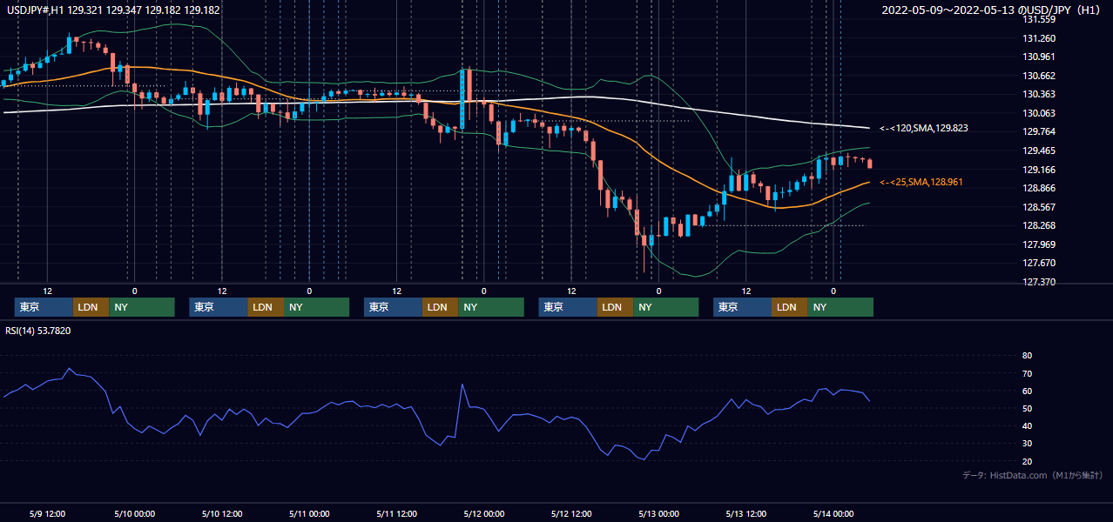Select RSI level 50 on scale
Viewport: 1113px width, 522px height.
pyautogui.click(x=1027, y=408)
